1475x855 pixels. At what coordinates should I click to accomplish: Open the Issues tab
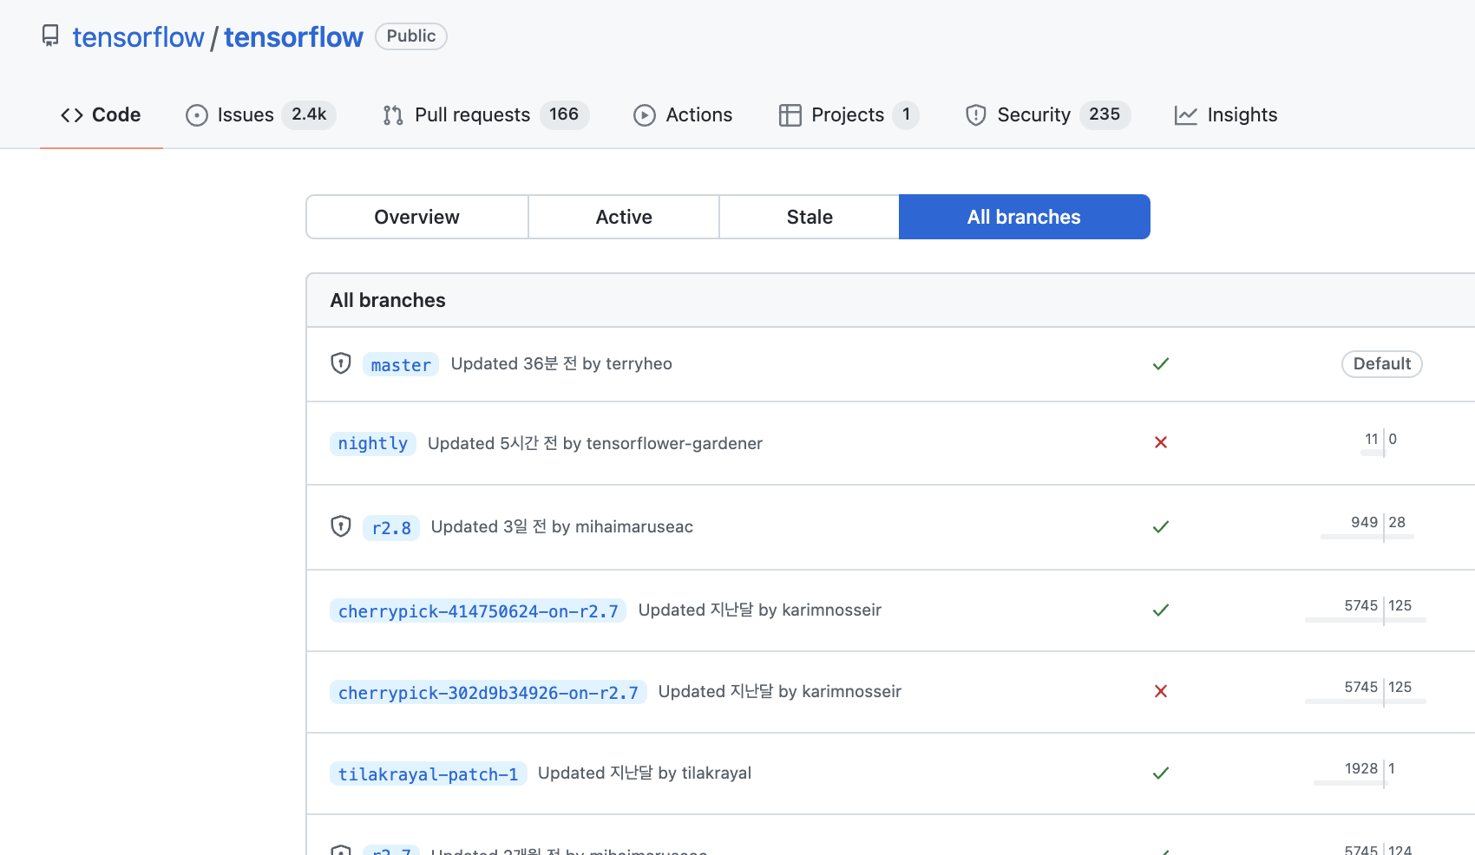click(260, 115)
